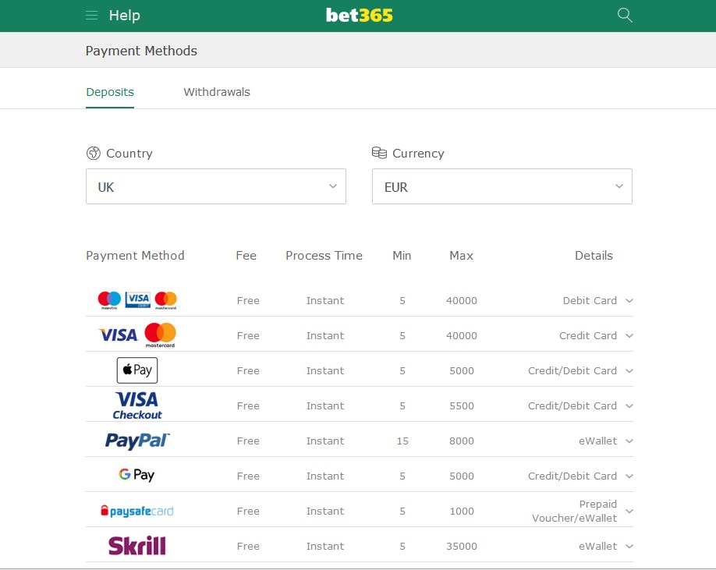The image size is (716, 570).
Task: Click Instant process time in Visa Checkout row
Action: (325, 406)
